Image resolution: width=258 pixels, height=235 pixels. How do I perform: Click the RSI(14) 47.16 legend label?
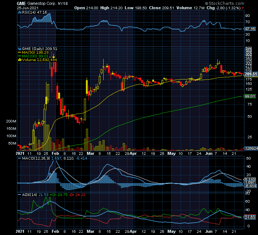(x=35, y=12)
